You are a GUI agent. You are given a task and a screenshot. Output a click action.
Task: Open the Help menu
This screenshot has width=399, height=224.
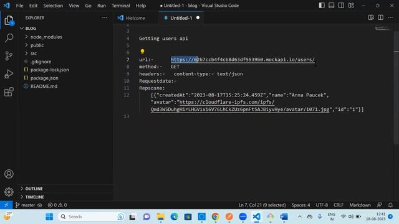pos(141,6)
